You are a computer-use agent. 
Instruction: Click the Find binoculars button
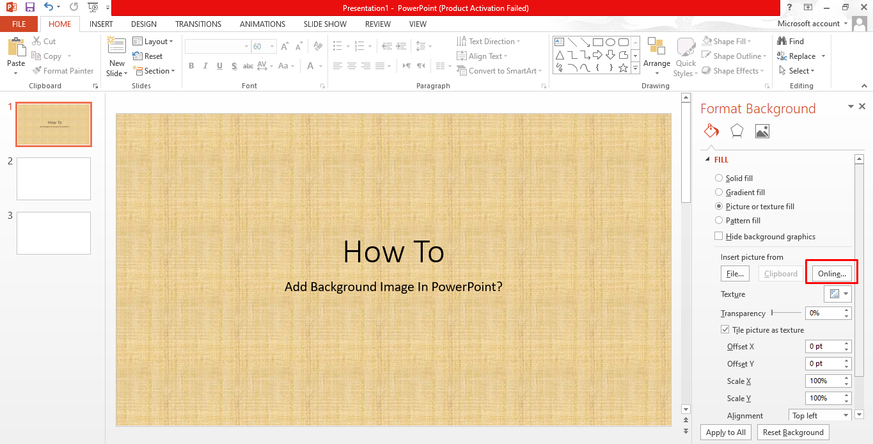click(x=790, y=41)
